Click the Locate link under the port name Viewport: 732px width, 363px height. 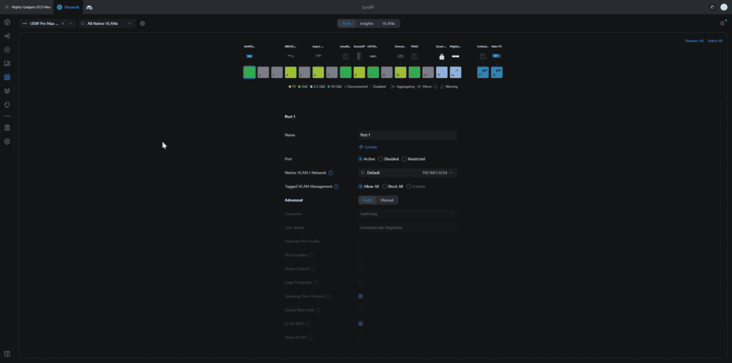tap(368, 146)
